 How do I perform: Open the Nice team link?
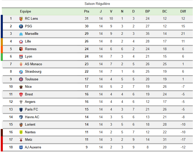(28, 87)
